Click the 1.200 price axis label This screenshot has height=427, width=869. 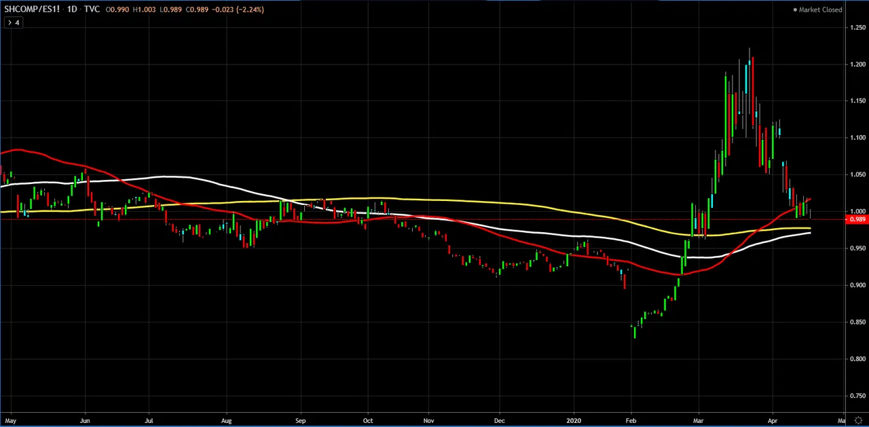point(857,64)
